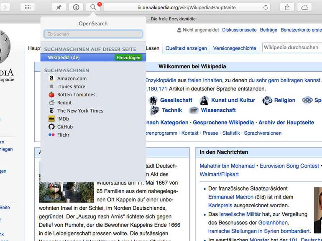Open search options magnifier dropdown in Suchen field

[50, 34]
